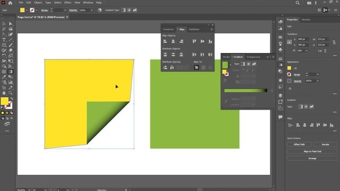Open the Effect menu
The width and height of the screenshot is (340, 191).
pyautogui.click(x=67, y=3)
